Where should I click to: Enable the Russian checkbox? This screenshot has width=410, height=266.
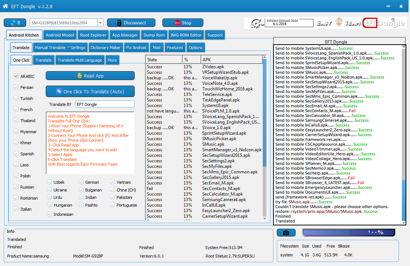pos(16,187)
